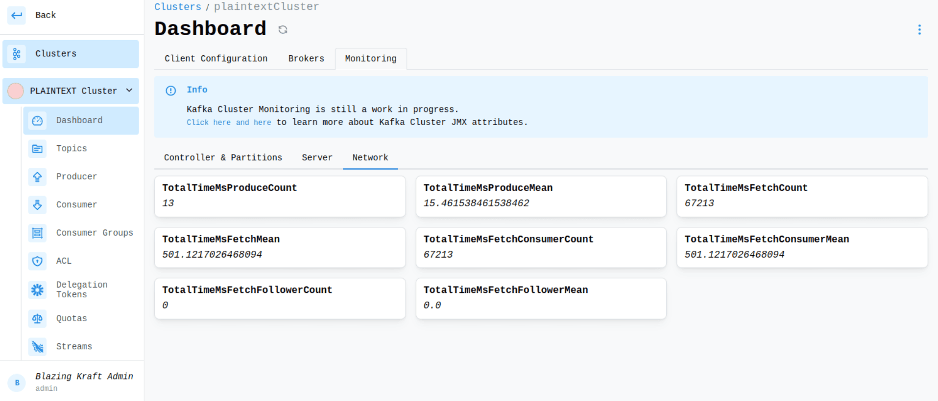
Task: Open the Brokers tab
Action: tap(306, 59)
